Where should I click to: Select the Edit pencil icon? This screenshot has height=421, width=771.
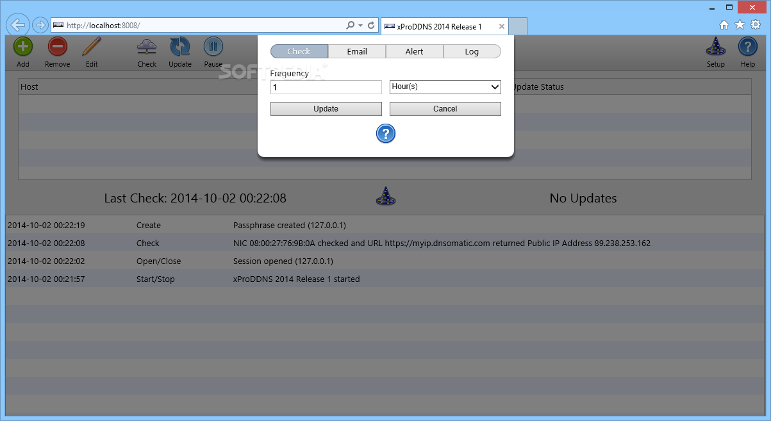(x=92, y=46)
